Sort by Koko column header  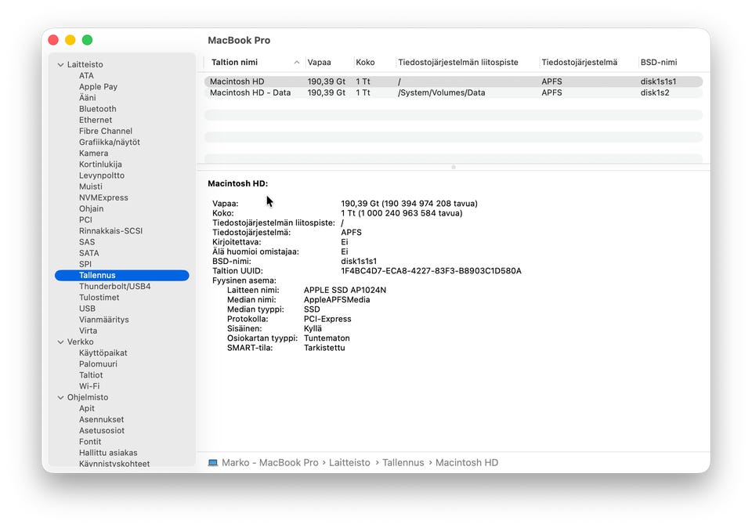[x=366, y=63]
